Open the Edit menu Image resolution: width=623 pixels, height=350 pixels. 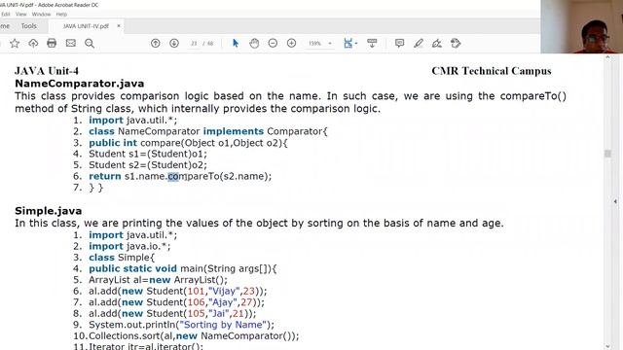6,14
